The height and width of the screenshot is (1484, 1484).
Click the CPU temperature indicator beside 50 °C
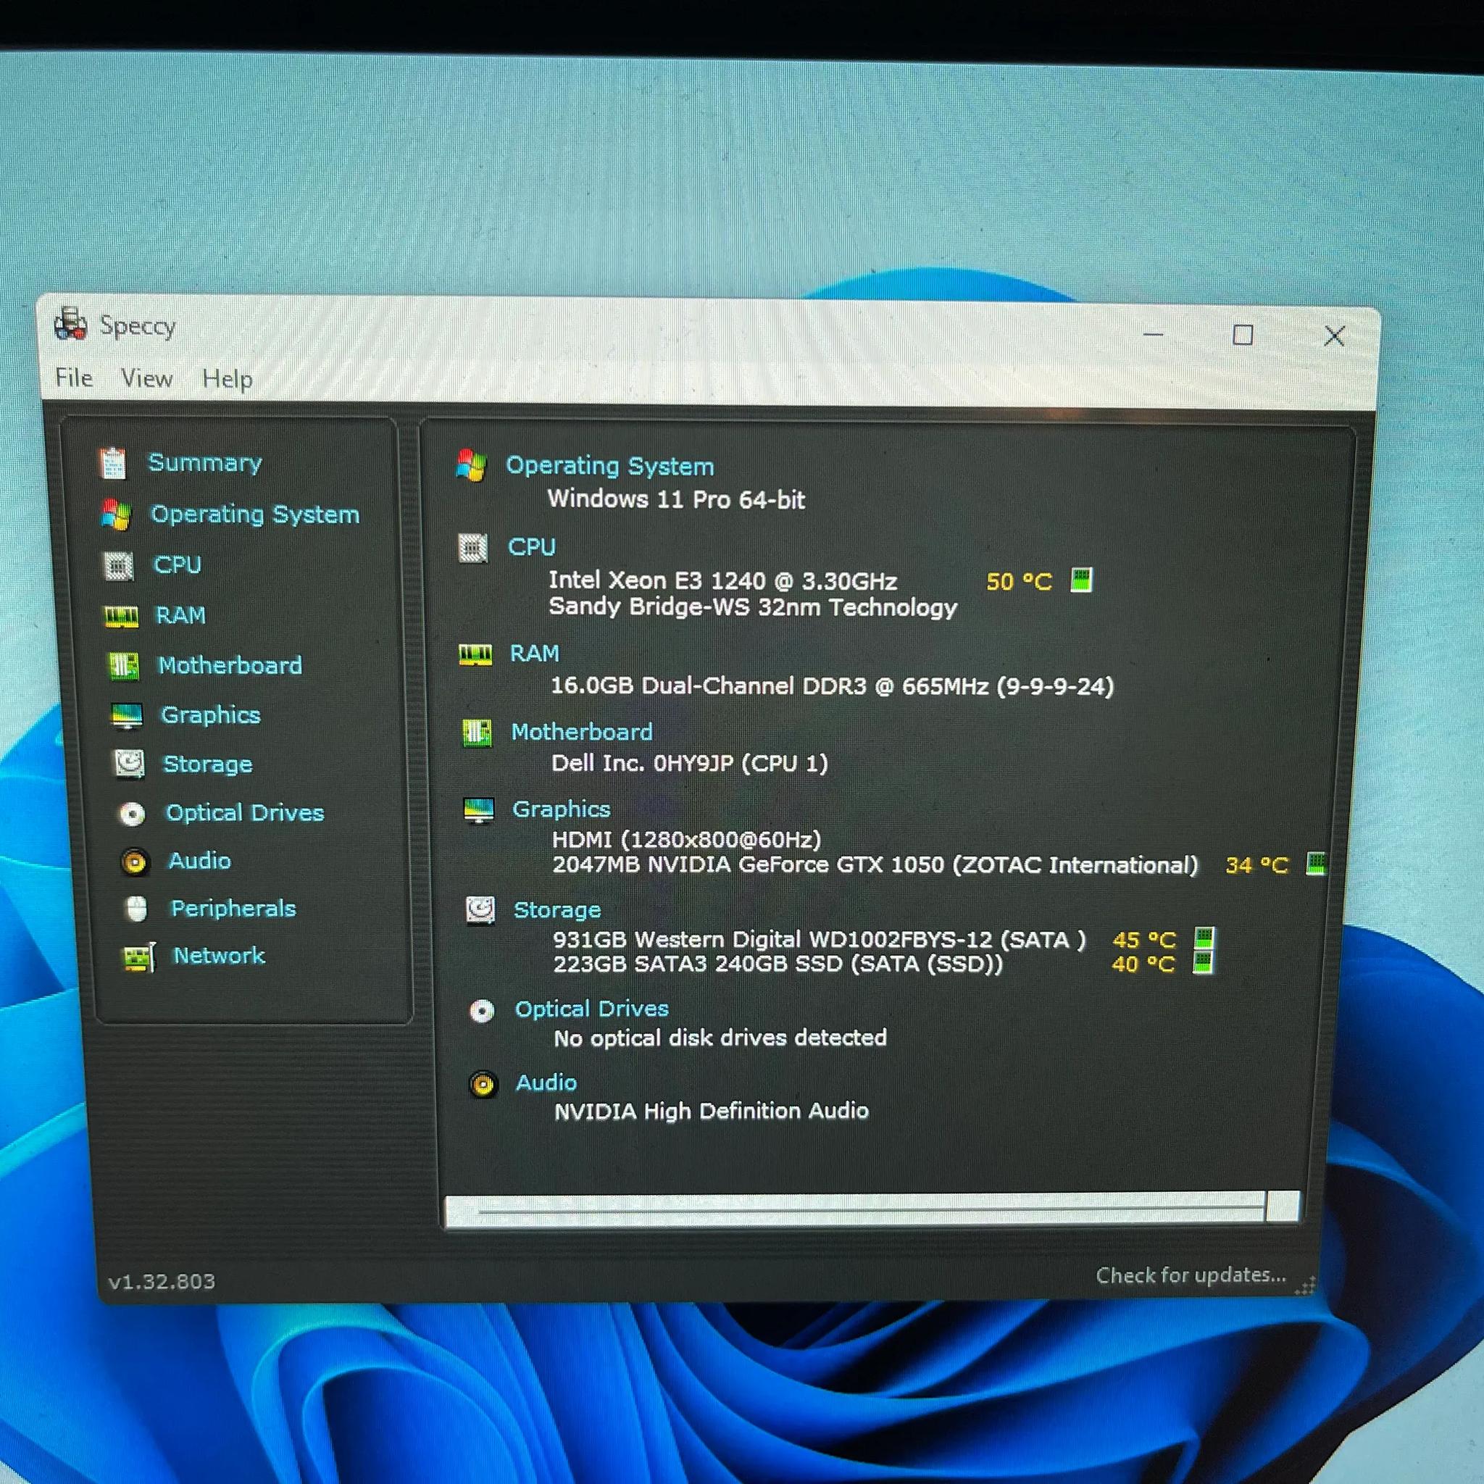pyautogui.click(x=1082, y=580)
